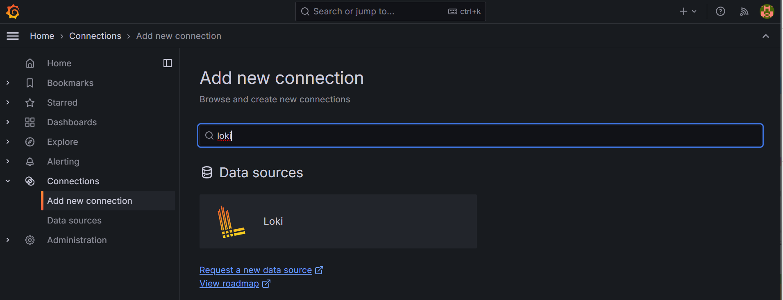Go to Home breadcrumb

(x=42, y=36)
